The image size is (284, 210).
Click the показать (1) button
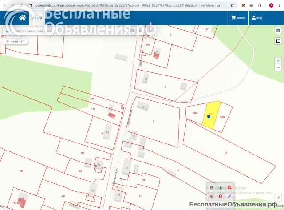(16, 41)
